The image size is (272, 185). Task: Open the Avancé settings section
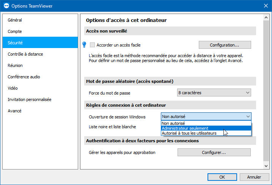pyautogui.click(x=40, y=111)
